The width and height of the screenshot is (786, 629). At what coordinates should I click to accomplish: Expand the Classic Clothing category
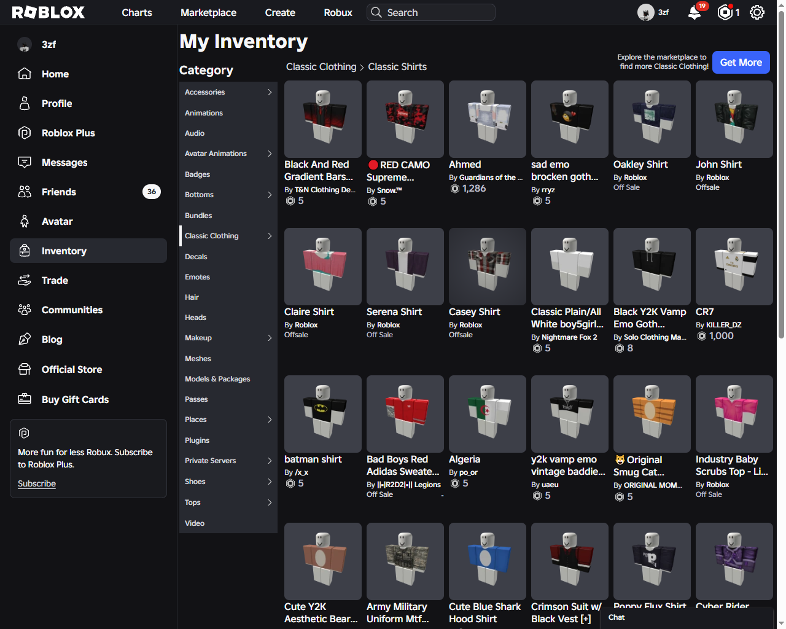pyautogui.click(x=270, y=236)
